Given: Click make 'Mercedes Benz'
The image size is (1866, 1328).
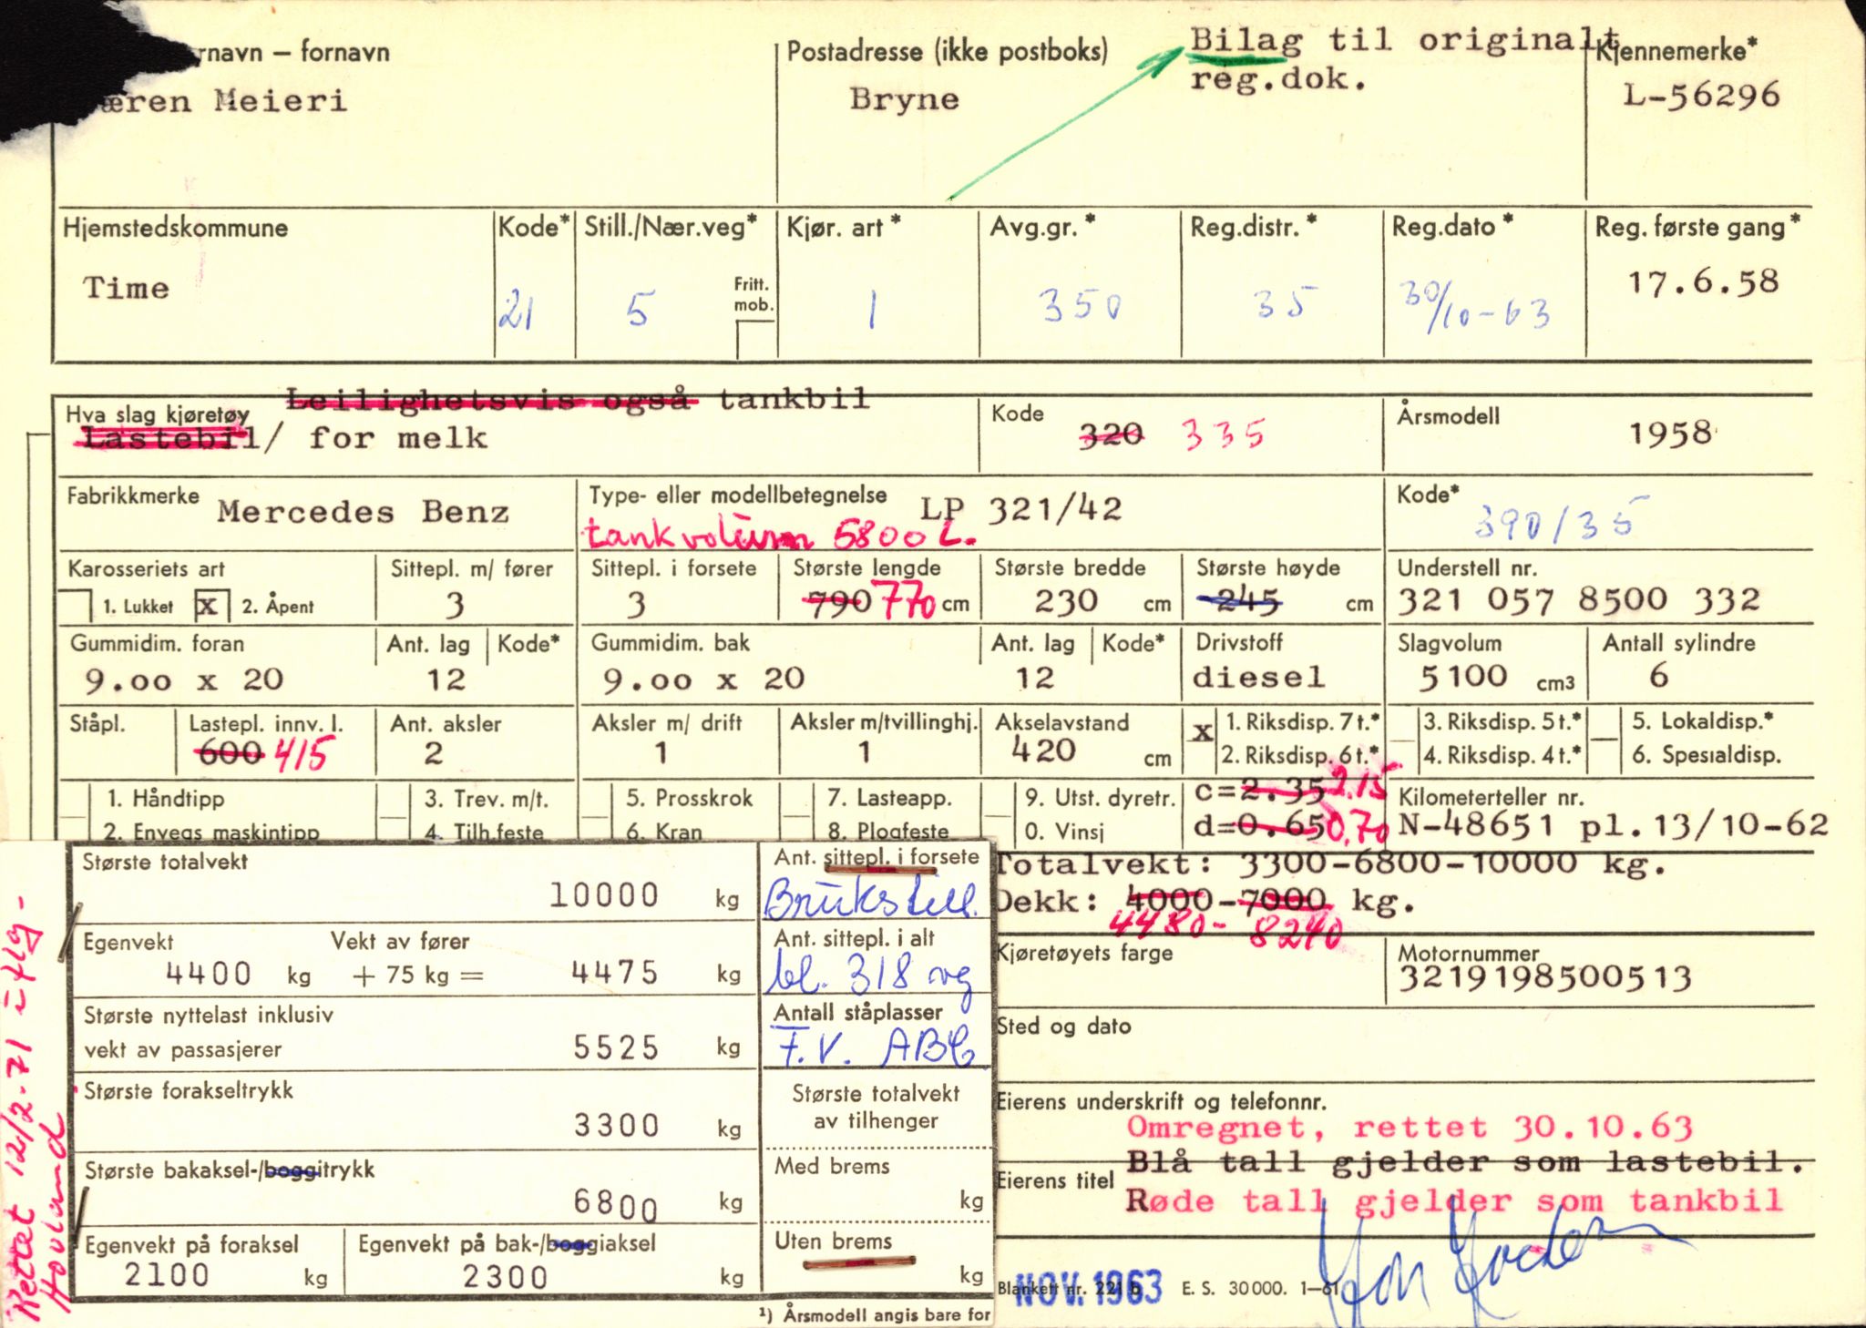Looking at the screenshot, I should click(363, 512).
